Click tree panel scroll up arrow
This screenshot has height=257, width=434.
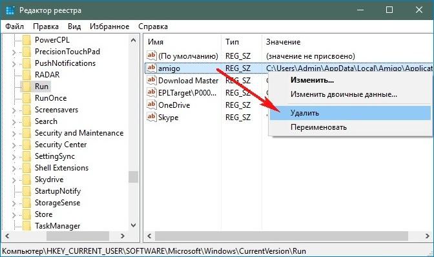coord(133,41)
